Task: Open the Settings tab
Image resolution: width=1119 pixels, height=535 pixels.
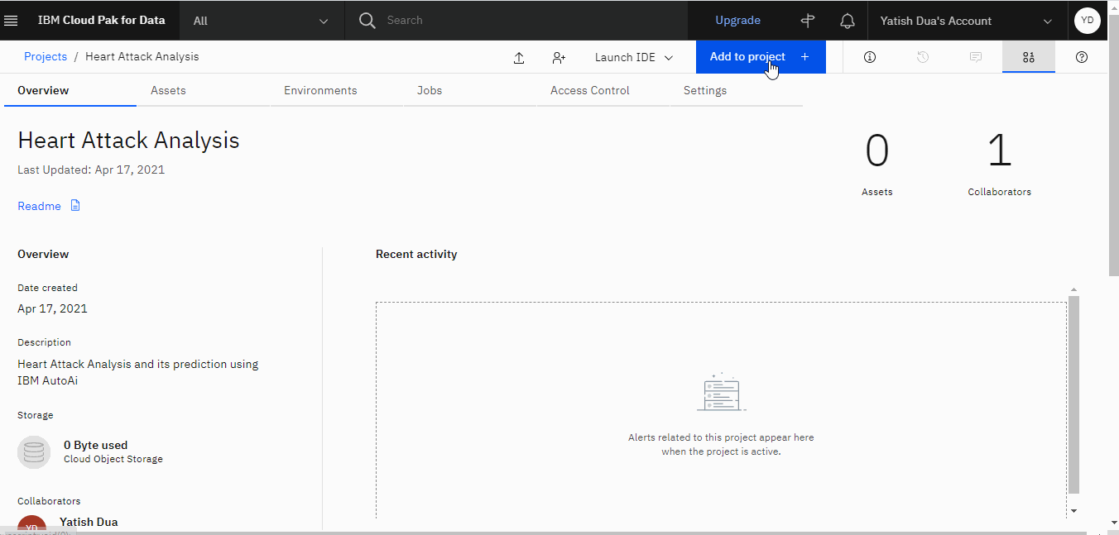Action: click(x=737, y=91)
